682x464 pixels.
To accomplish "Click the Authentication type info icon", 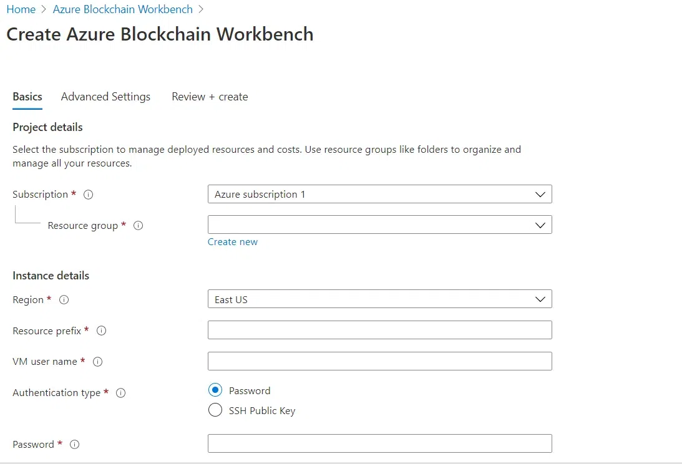I will coord(121,393).
